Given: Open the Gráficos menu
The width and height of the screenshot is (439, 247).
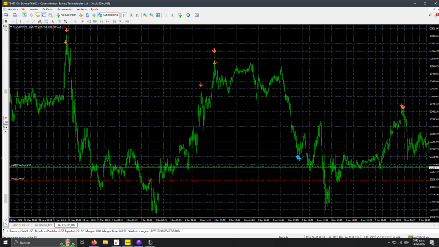Looking at the screenshot, I should [47, 9].
